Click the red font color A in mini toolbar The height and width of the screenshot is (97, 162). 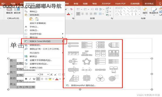point(57,79)
